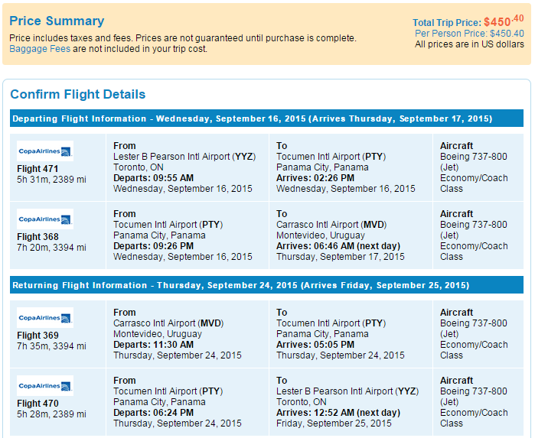The image size is (535, 438).
Task: Click Flight 470 duration 5h 28m, 2389 mi
Action: [51, 414]
